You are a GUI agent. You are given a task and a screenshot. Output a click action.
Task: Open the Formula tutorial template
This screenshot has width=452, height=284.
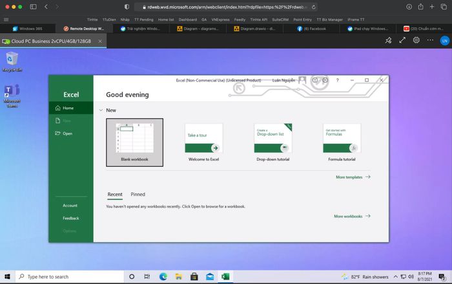pyautogui.click(x=342, y=142)
